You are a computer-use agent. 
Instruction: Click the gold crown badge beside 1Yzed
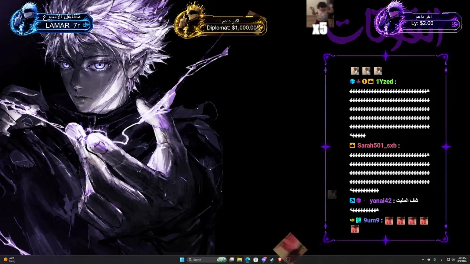coord(371,82)
